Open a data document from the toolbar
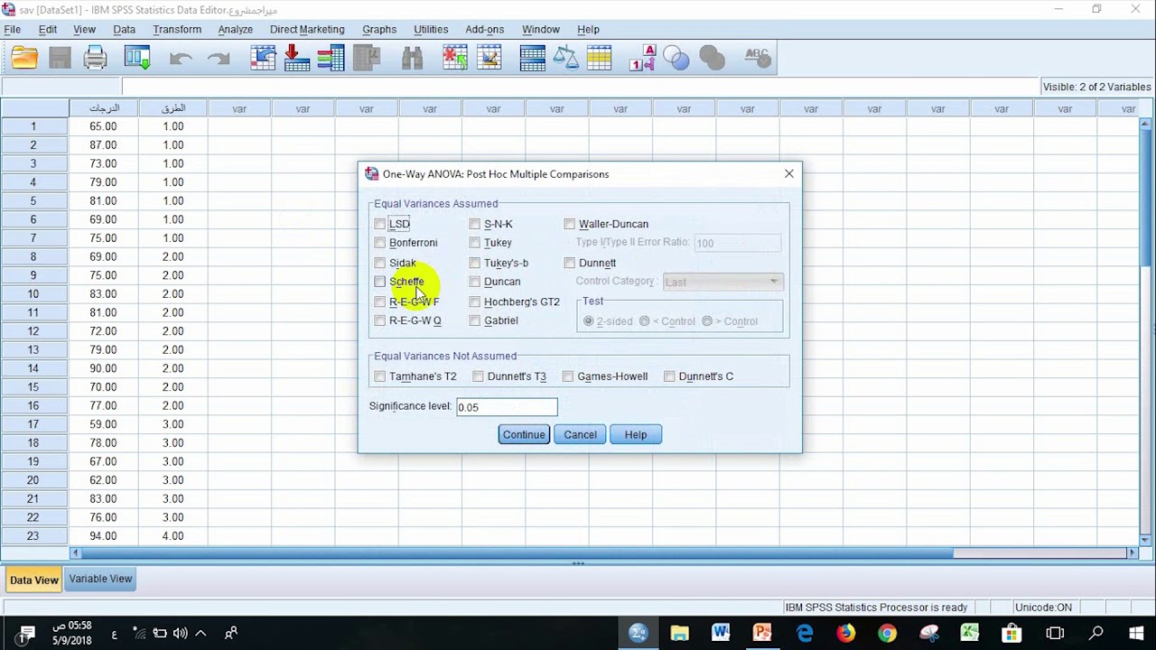The image size is (1156, 650). [24, 59]
